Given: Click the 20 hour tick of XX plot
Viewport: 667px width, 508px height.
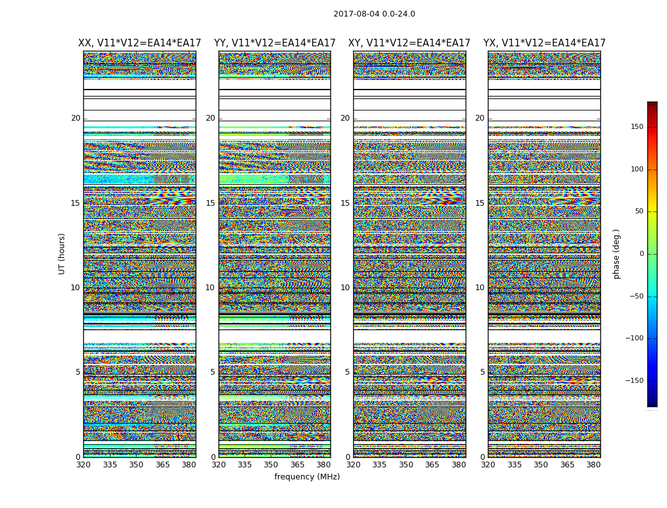Looking at the screenshot, I should click(x=76, y=118).
